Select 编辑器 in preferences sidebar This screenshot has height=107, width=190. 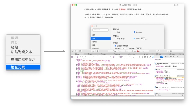(101, 42)
